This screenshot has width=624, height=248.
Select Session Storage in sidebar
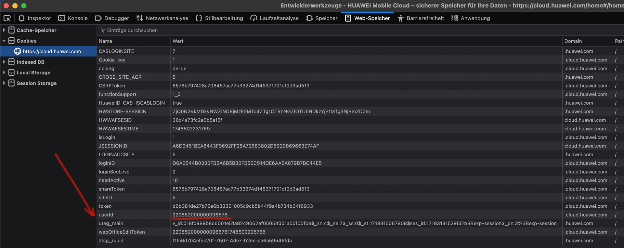36,83
